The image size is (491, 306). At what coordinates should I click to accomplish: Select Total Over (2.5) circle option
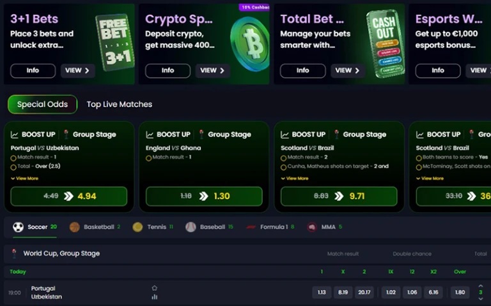pos(13,168)
